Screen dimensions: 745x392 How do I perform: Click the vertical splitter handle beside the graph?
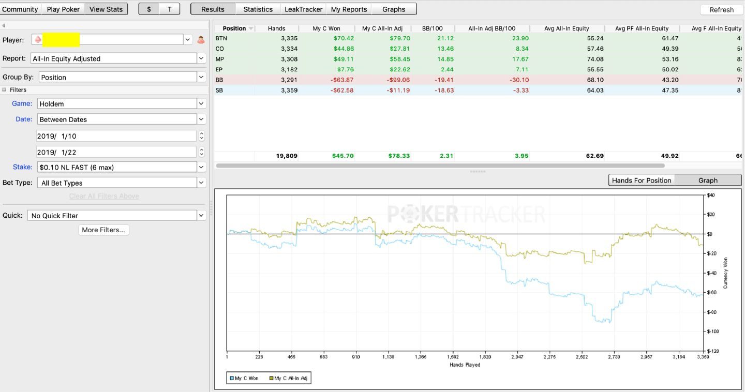[211, 208]
